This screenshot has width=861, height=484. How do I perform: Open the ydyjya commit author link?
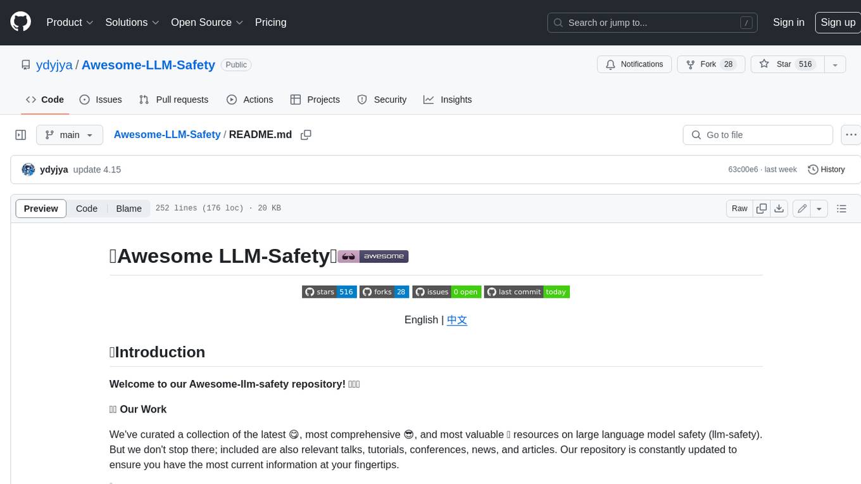54,170
